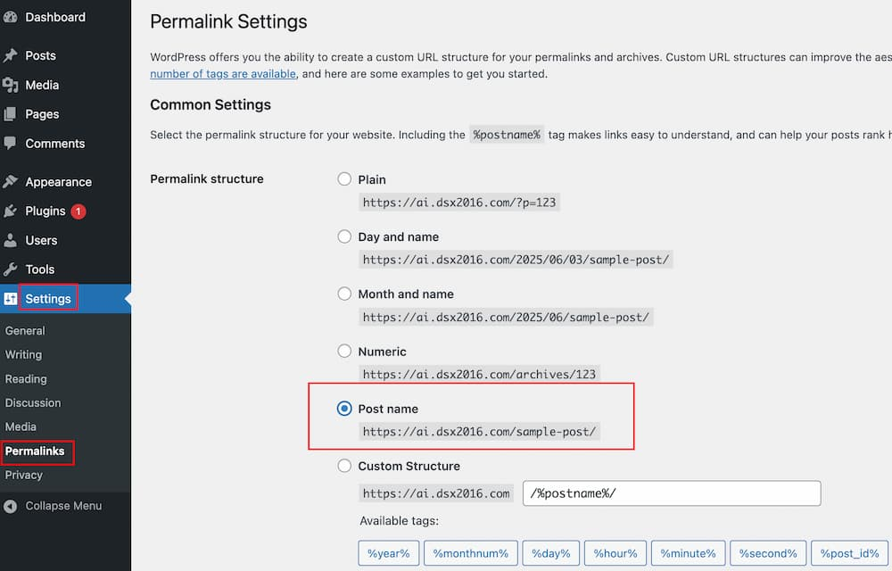
Task: Click the Month and name example URL
Action: coord(506,318)
